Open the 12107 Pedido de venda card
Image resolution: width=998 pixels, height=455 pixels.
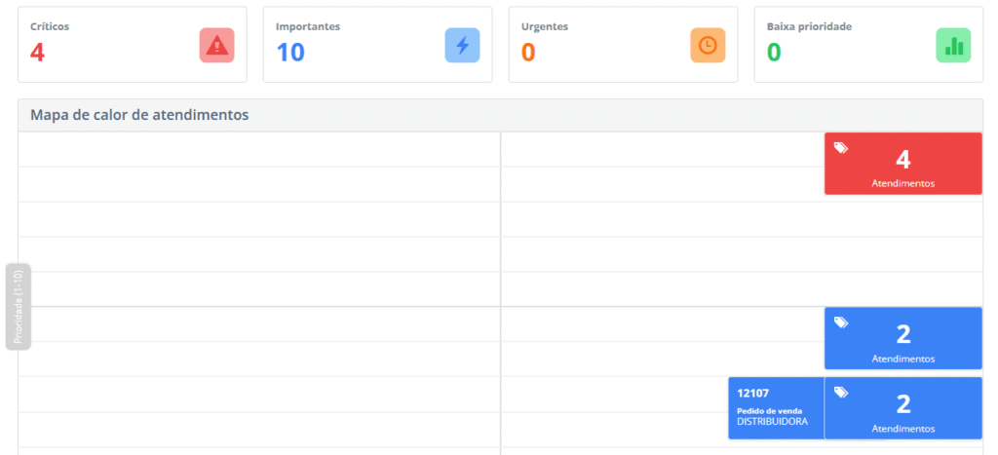coord(776,407)
